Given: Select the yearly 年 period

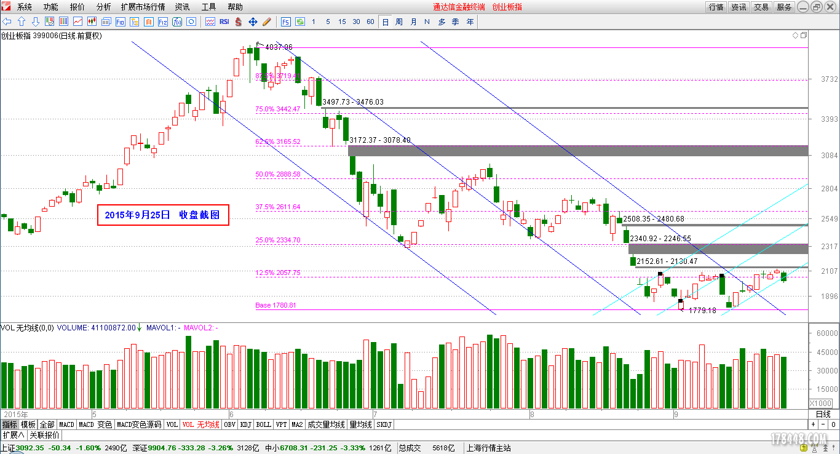Looking at the screenshot, I should pos(470,22).
